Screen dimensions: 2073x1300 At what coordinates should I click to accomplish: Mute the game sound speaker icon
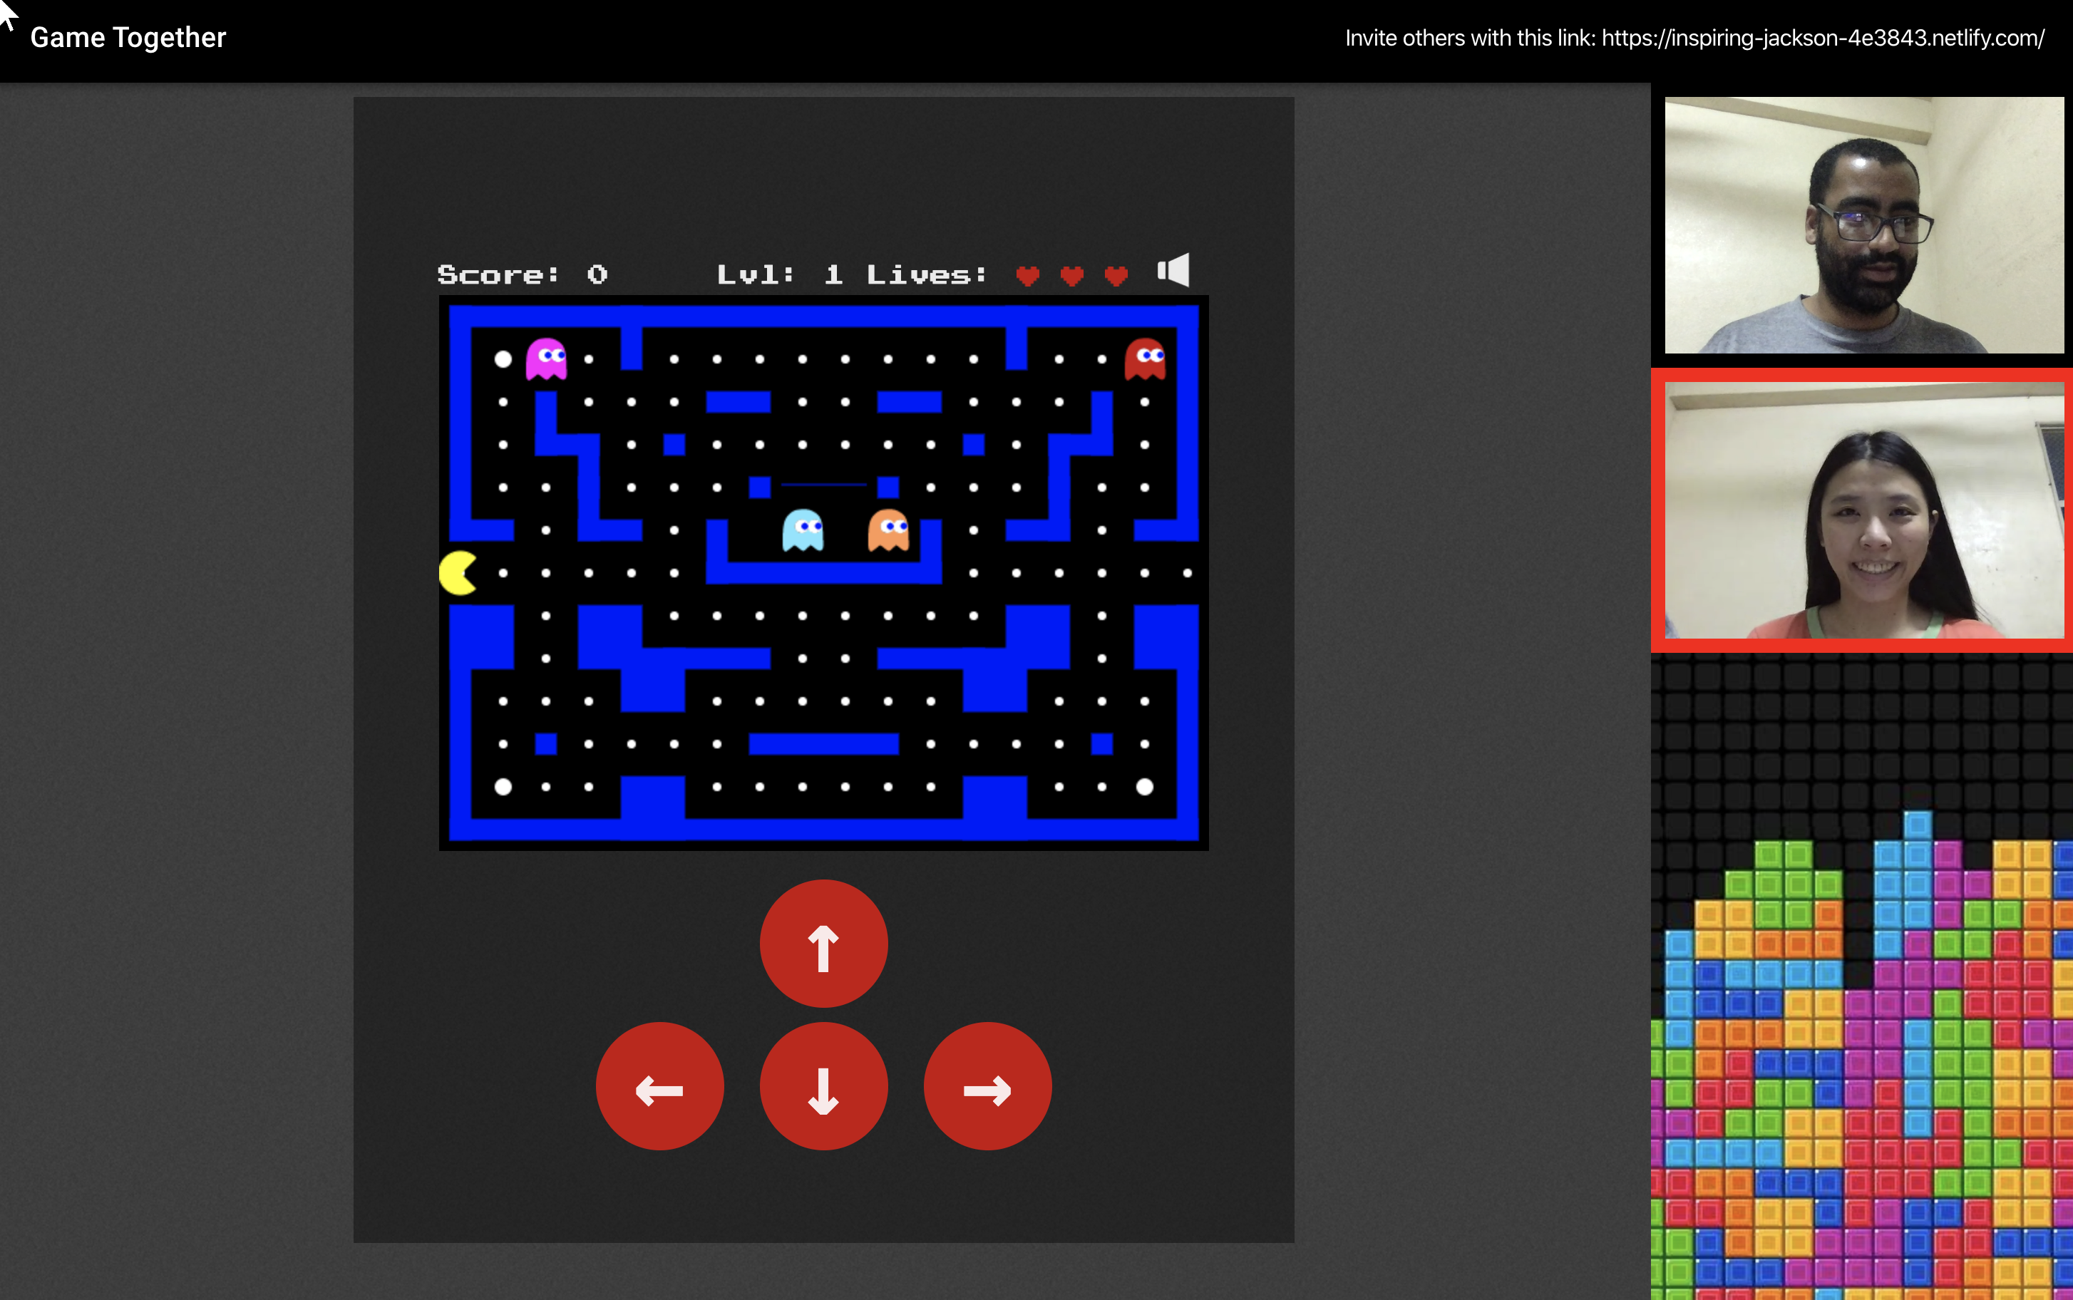point(1173,271)
